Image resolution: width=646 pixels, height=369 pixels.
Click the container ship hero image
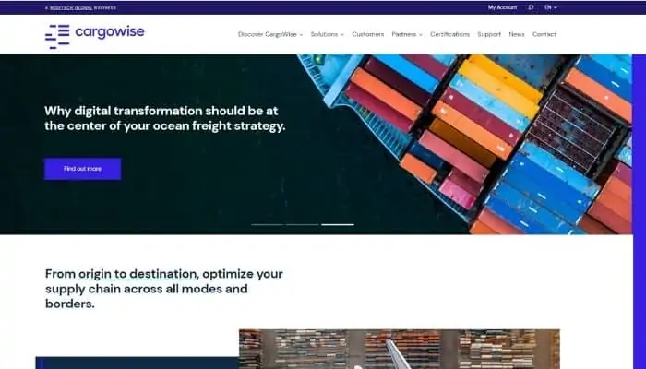point(465,144)
